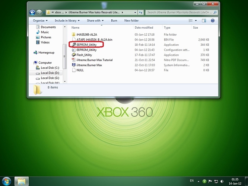The width and height of the screenshot is (248, 186).
Task: Click the Explorer forward arrow button
Action: (x=39, y=12)
